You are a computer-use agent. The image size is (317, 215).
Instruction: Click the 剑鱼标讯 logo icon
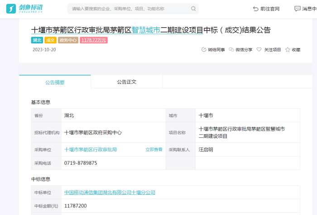tap(11, 9)
